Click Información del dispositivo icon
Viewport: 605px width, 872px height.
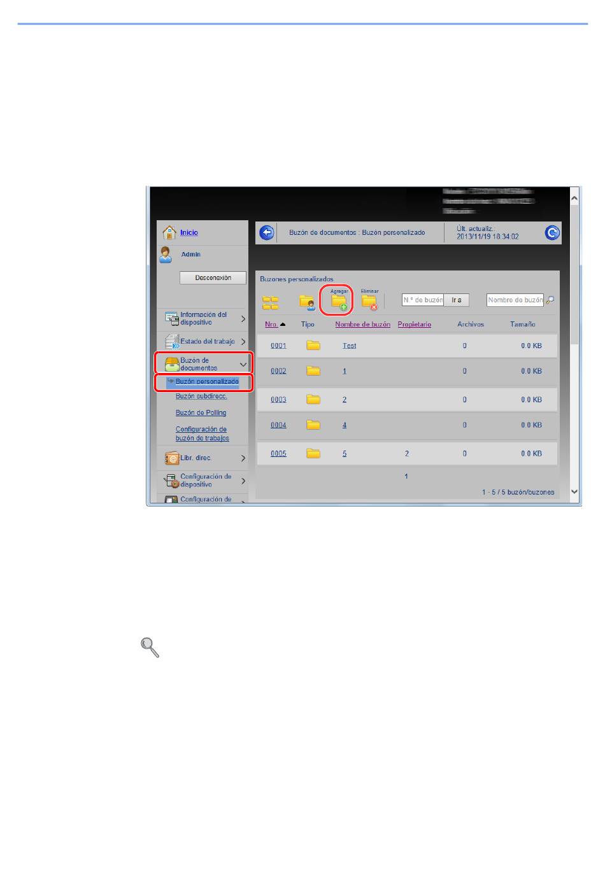pyautogui.click(x=172, y=318)
